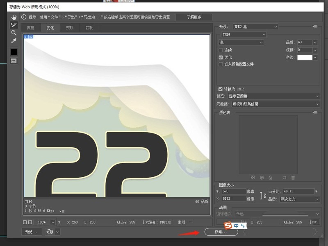
Task: Uncheck the 优化 (Optimized) checkbox
Action: click(x=221, y=57)
